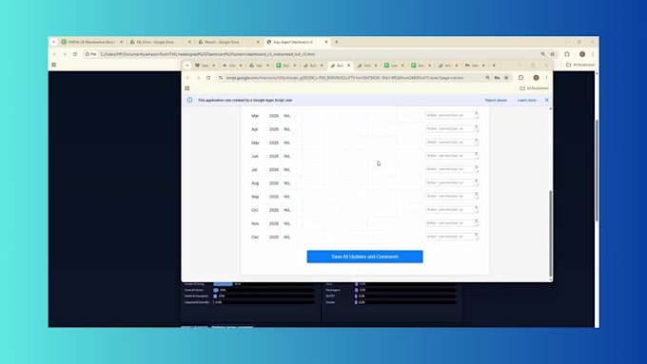Viewport: 647px width, 364px height.
Task: Open the front window's extensions icon
Action: (x=520, y=78)
